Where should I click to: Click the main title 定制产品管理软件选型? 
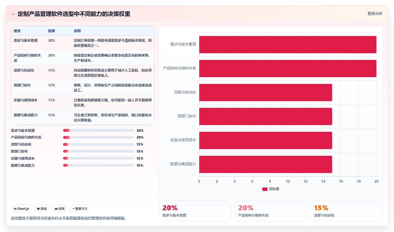(x=74, y=14)
